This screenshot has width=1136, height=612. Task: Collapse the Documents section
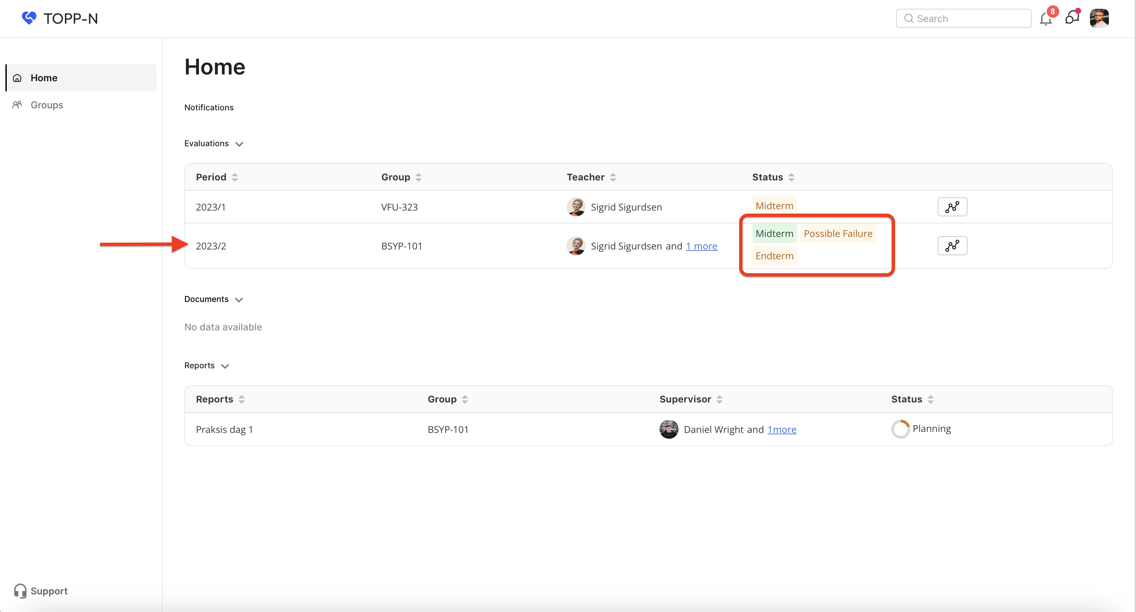click(239, 300)
